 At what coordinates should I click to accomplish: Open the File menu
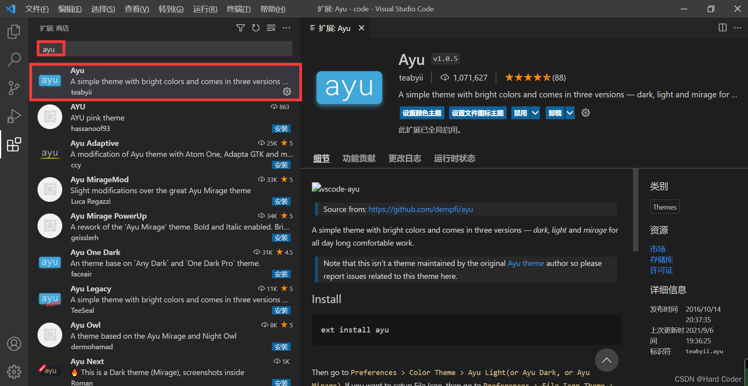37,9
